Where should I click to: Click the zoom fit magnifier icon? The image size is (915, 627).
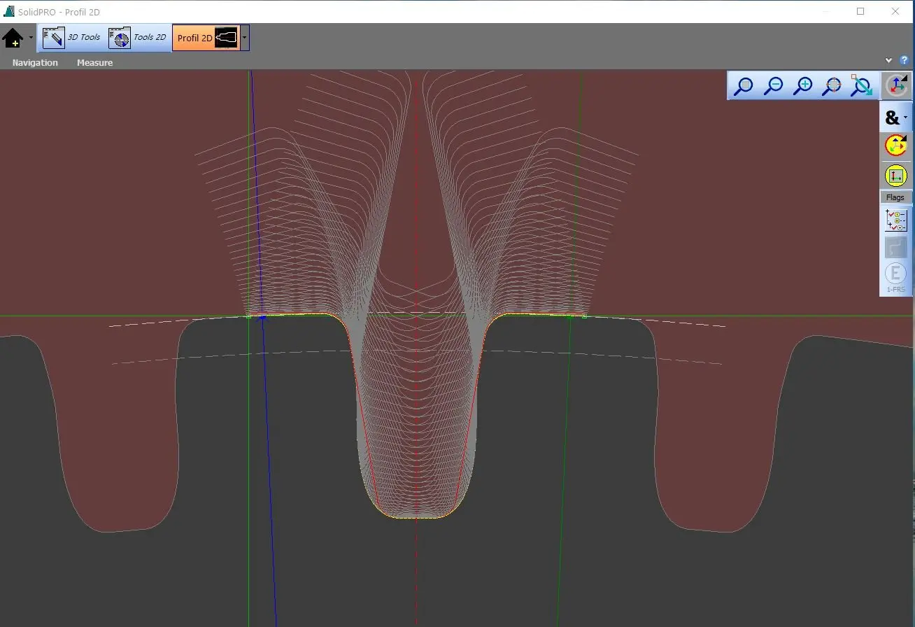coord(744,86)
